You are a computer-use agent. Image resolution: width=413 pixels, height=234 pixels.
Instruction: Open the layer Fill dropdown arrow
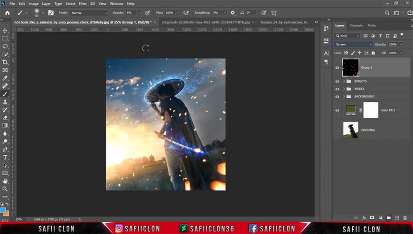click(401, 53)
